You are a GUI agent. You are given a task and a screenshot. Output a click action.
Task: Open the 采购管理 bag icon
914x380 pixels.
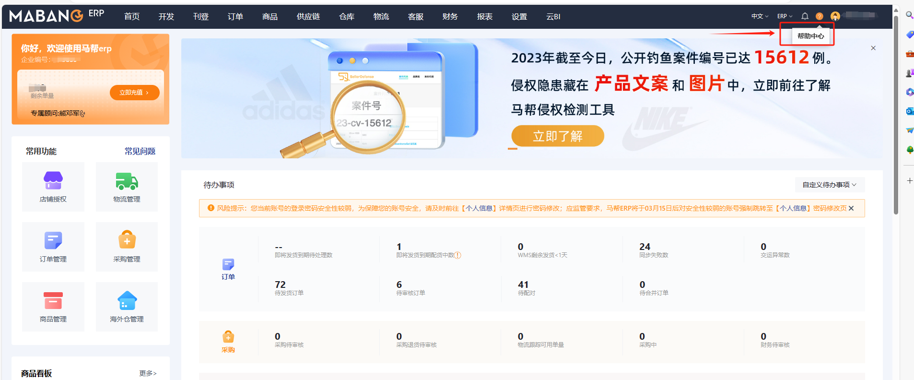pyautogui.click(x=127, y=240)
